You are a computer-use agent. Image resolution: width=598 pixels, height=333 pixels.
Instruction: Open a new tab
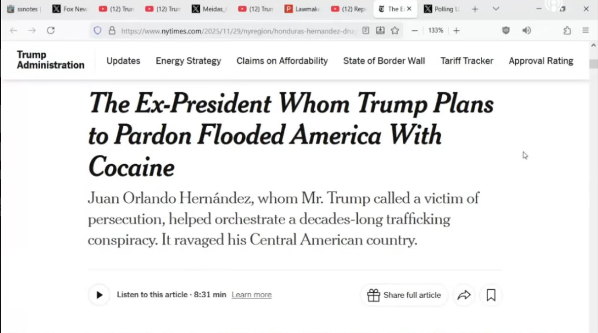click(x=475, y=9)
